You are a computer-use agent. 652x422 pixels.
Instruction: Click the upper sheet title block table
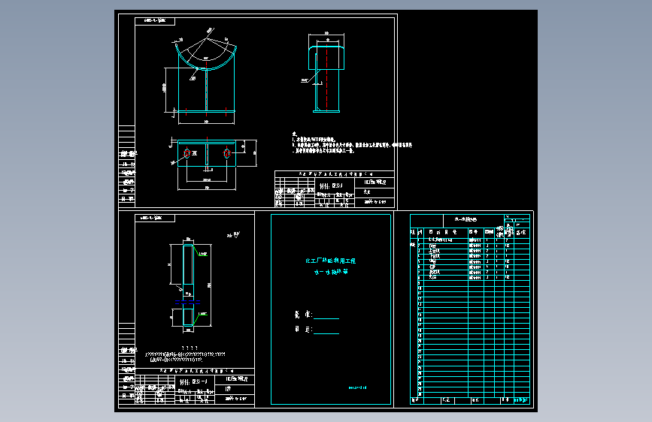(x=335, y=189)
